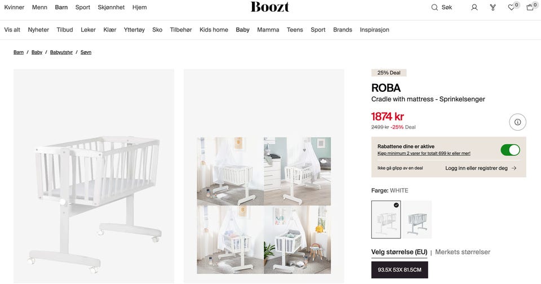Click the icon left of the wishlist heart

point(493,7)
